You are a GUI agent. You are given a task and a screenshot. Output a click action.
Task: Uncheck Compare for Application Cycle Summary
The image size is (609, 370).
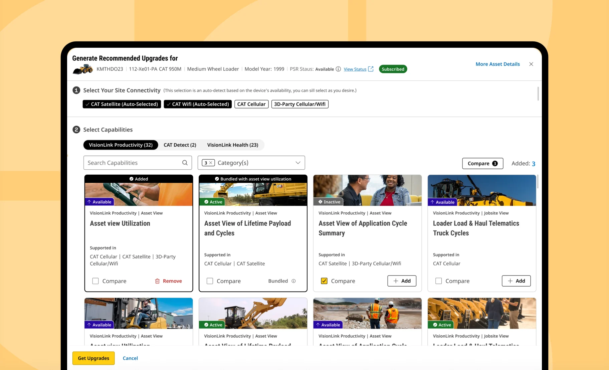pyautogui.click(x=324, y=281)
